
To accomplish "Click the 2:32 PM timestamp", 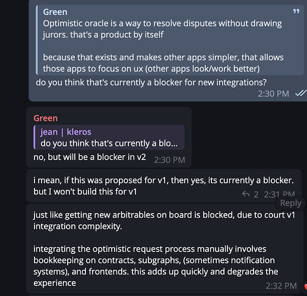I will 281,286.
